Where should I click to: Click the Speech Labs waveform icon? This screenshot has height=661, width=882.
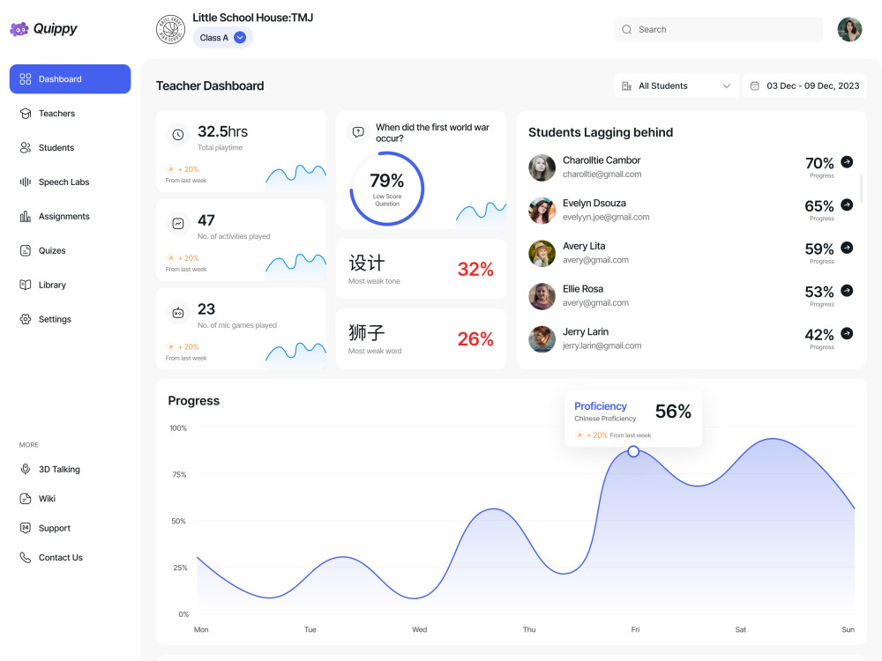pos(26,182)
